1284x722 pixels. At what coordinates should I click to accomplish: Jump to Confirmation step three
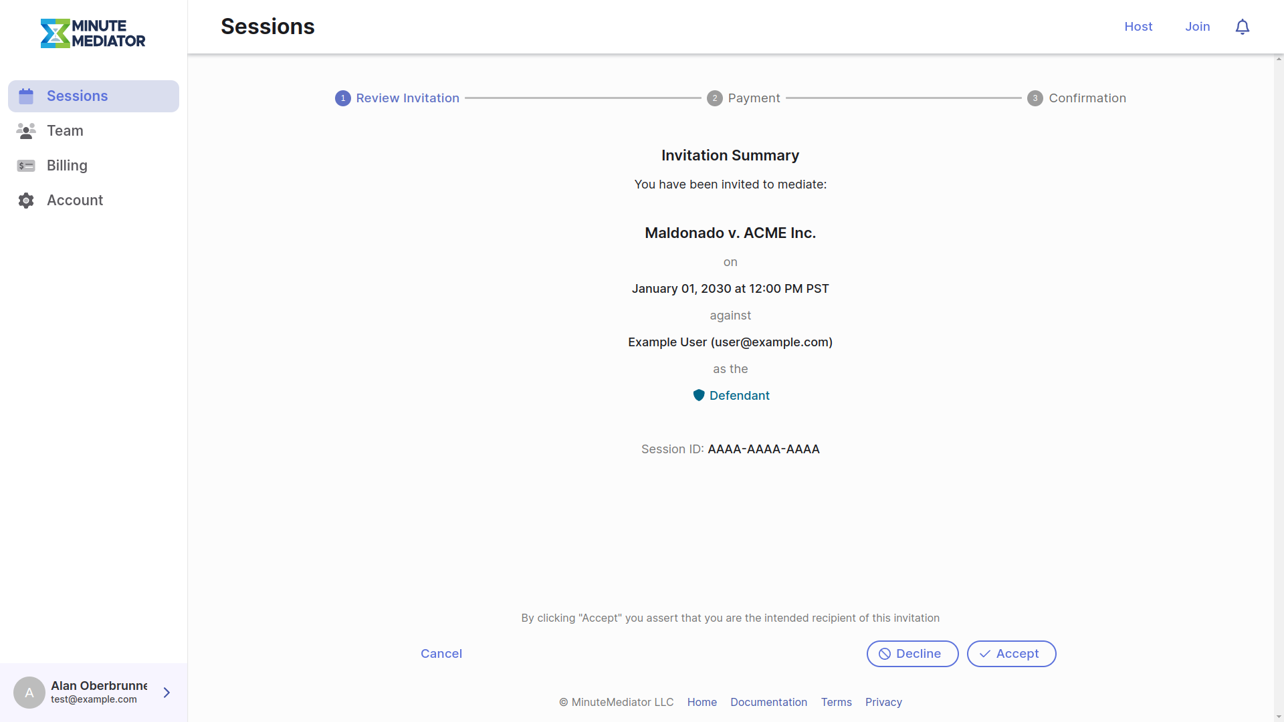[1077, 98]
